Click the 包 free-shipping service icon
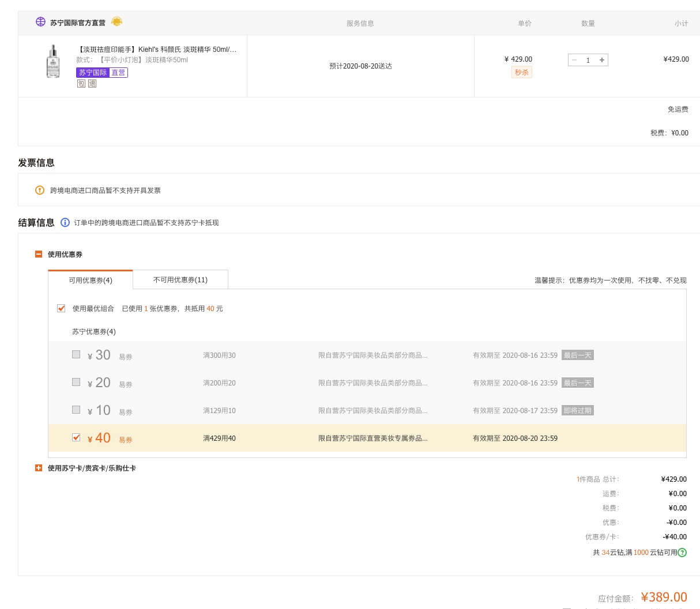700x609 pixels. [81, 84]
